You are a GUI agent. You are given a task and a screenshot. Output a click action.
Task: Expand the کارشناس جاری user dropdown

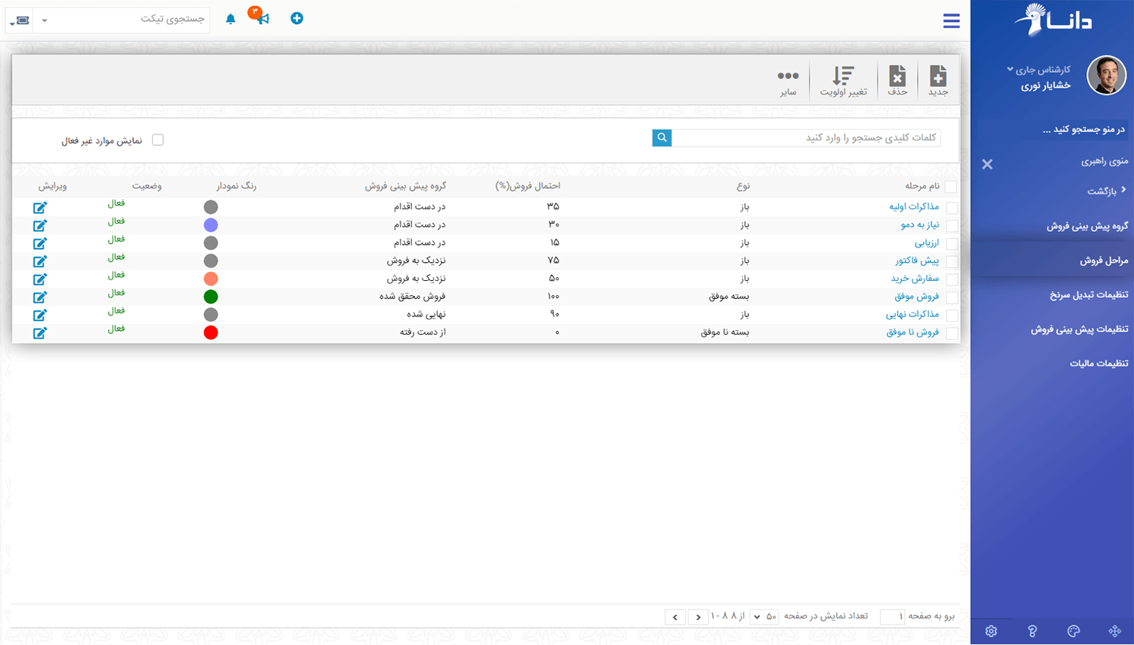click(x=1010, y=69)
